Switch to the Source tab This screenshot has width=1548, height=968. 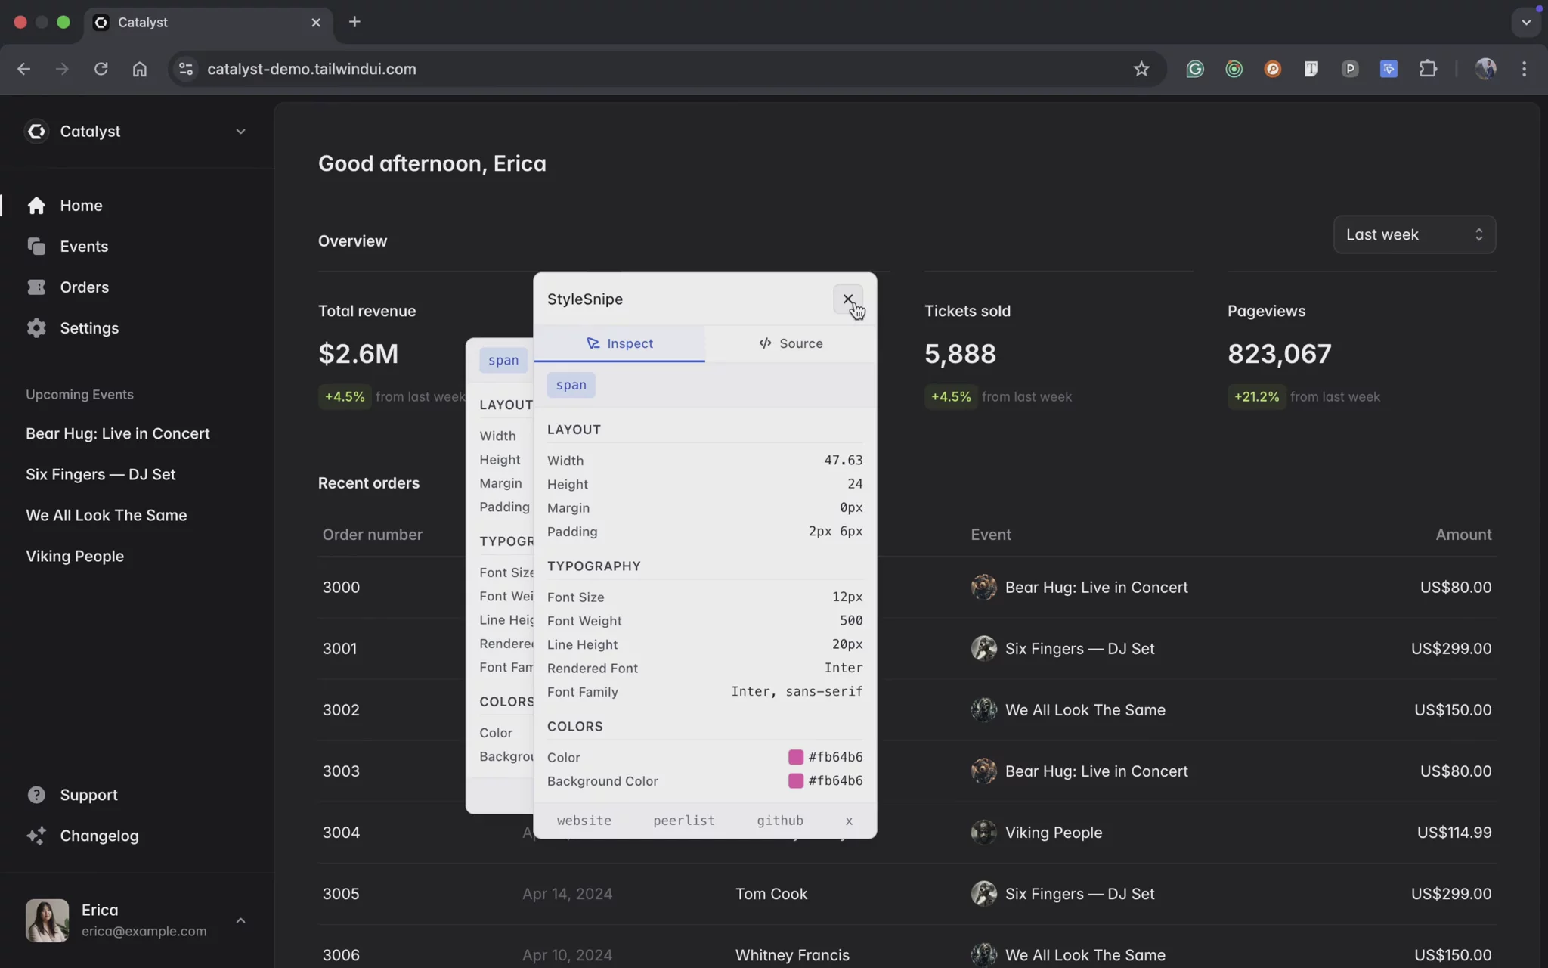pyautogui.click(x=791, y=343)
